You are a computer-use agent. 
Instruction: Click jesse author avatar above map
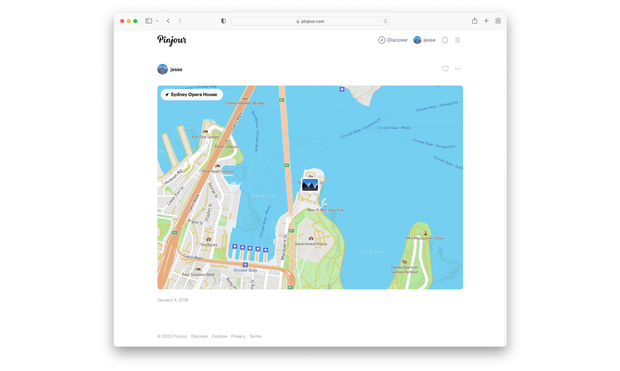[163, 69]
